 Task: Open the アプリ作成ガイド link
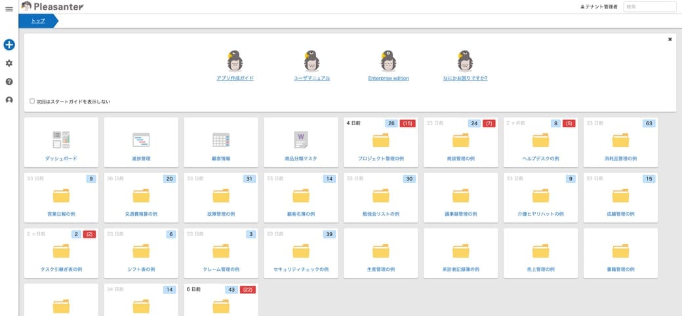(x=235, y=78)
